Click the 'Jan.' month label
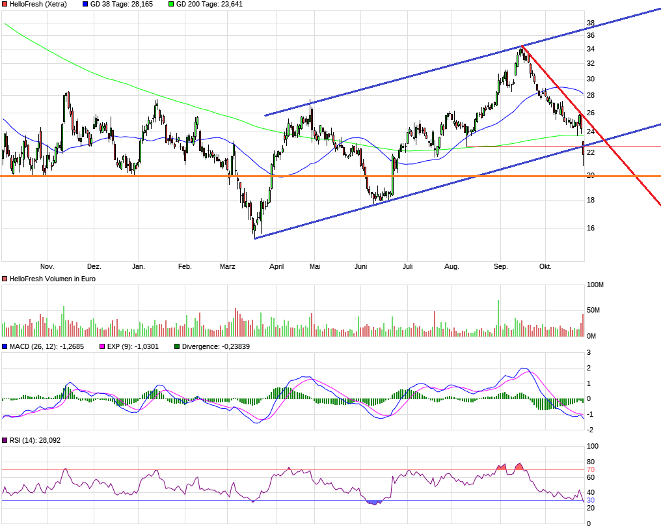This screenshot has width=661, height=530. [x=139, y=267]
